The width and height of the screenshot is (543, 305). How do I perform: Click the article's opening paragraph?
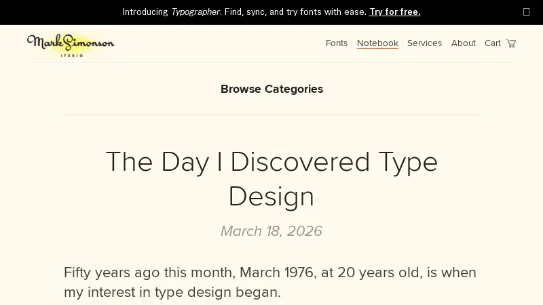270,282
